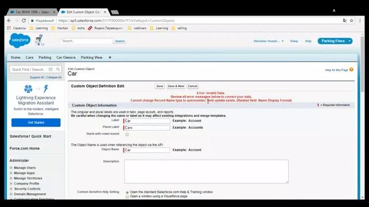Expand Domain Management tree node
Image resolution: width=369 pixels, height=207 pixels.
(11, 194)
